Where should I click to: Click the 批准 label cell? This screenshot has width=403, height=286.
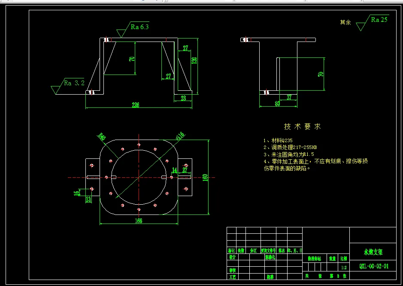pyautogui.click(x=270, y=277)
